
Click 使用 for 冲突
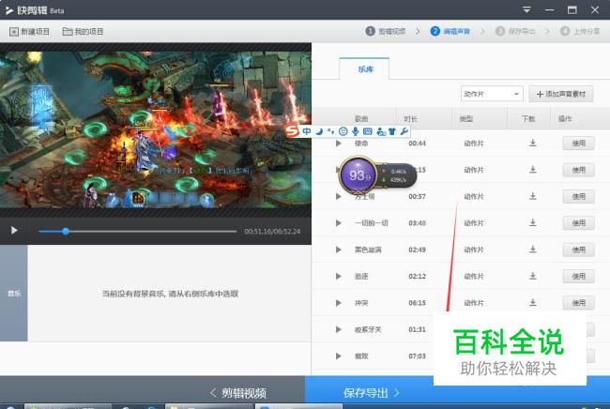click(578, 303)
